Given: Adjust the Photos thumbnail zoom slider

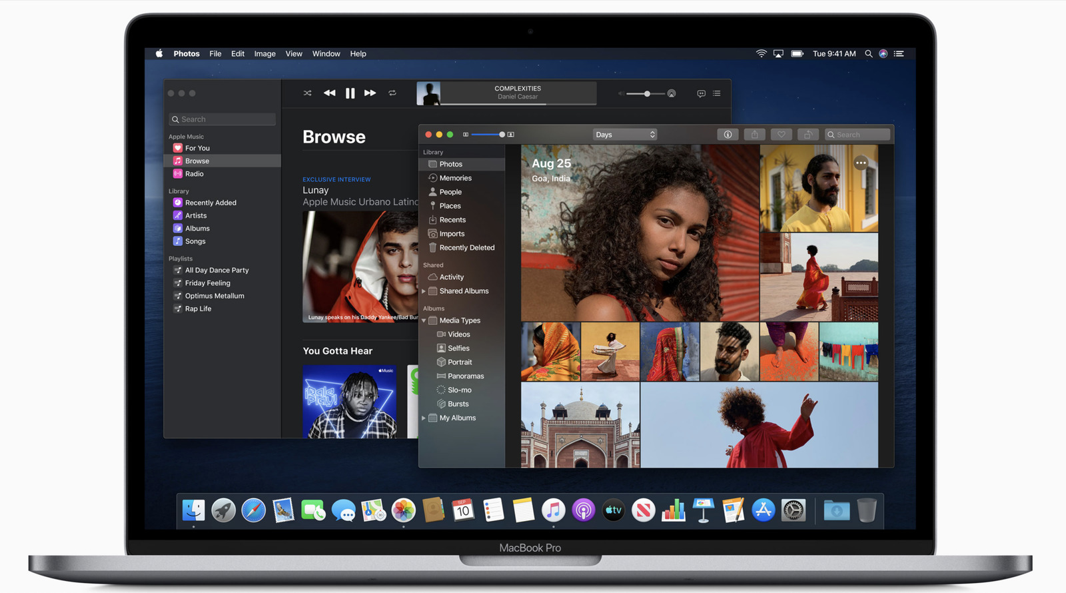Looking at the screenshot, I should (x=501, y=135).
